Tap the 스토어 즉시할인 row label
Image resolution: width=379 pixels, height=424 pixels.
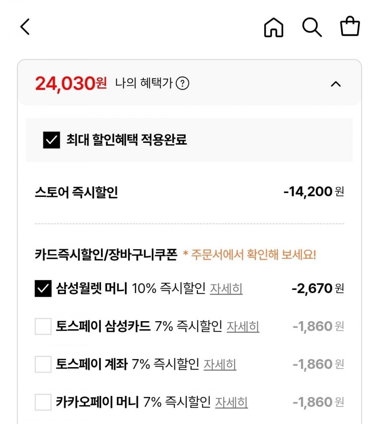point(76,193)
